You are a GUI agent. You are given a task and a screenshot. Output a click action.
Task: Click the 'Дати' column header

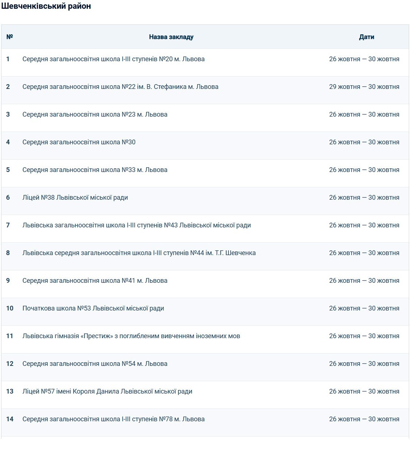pos(367,37)
